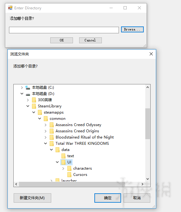The height and width of the screenshot is (212, 181).
Task: Select Bloodstained Ritual of the Night label
Action: (x=84, y=137)
